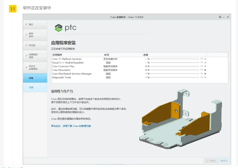The image size is (238, 168).
Task: Open 应用程序选择 step in sidebar
Action: pyautogui.click(x=35, y=56)
